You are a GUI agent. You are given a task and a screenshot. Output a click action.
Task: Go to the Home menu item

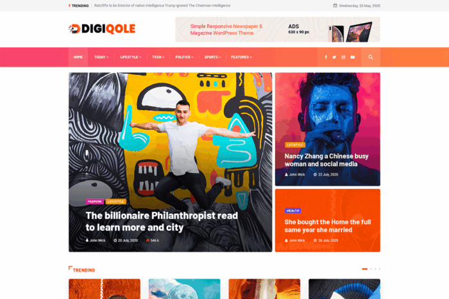[x=78, y=57]
